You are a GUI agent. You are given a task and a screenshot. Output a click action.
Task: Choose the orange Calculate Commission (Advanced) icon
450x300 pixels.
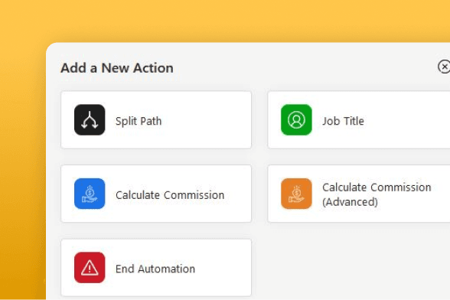(296, 194)
